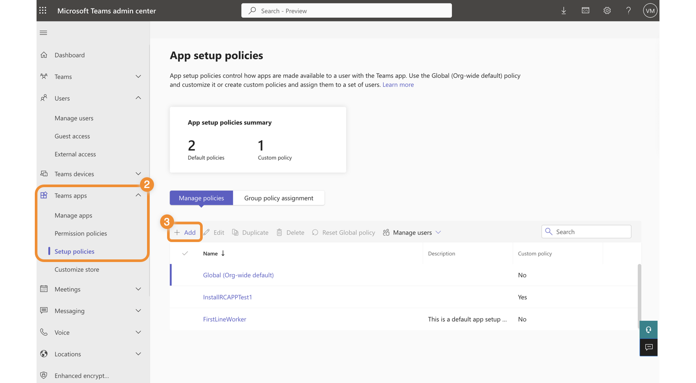Expand the Locations section chevron

coord(138,354)
